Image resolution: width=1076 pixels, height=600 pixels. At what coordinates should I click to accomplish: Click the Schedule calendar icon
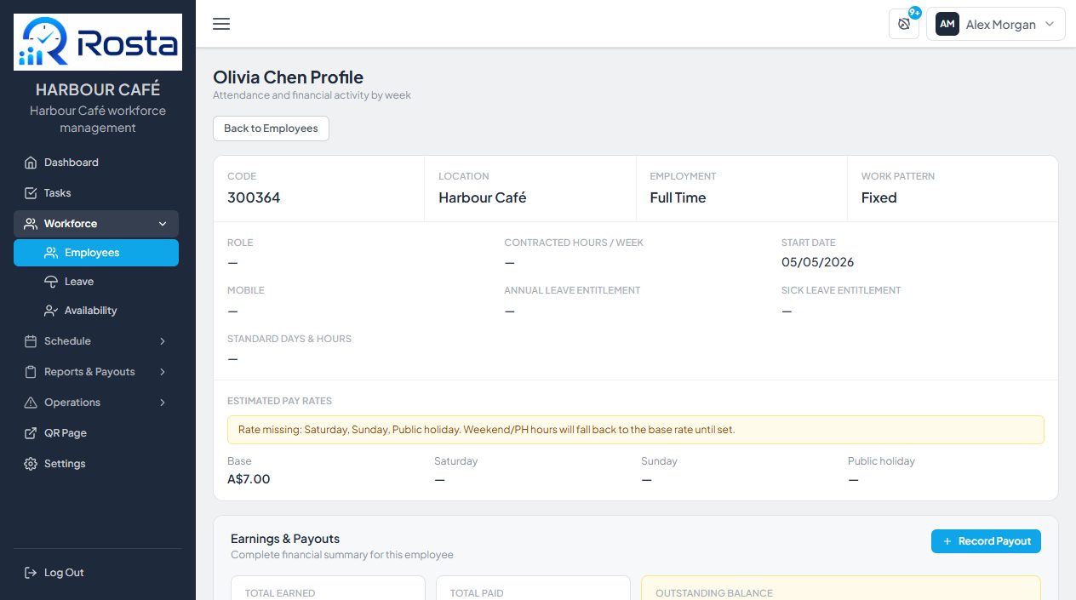31,341
